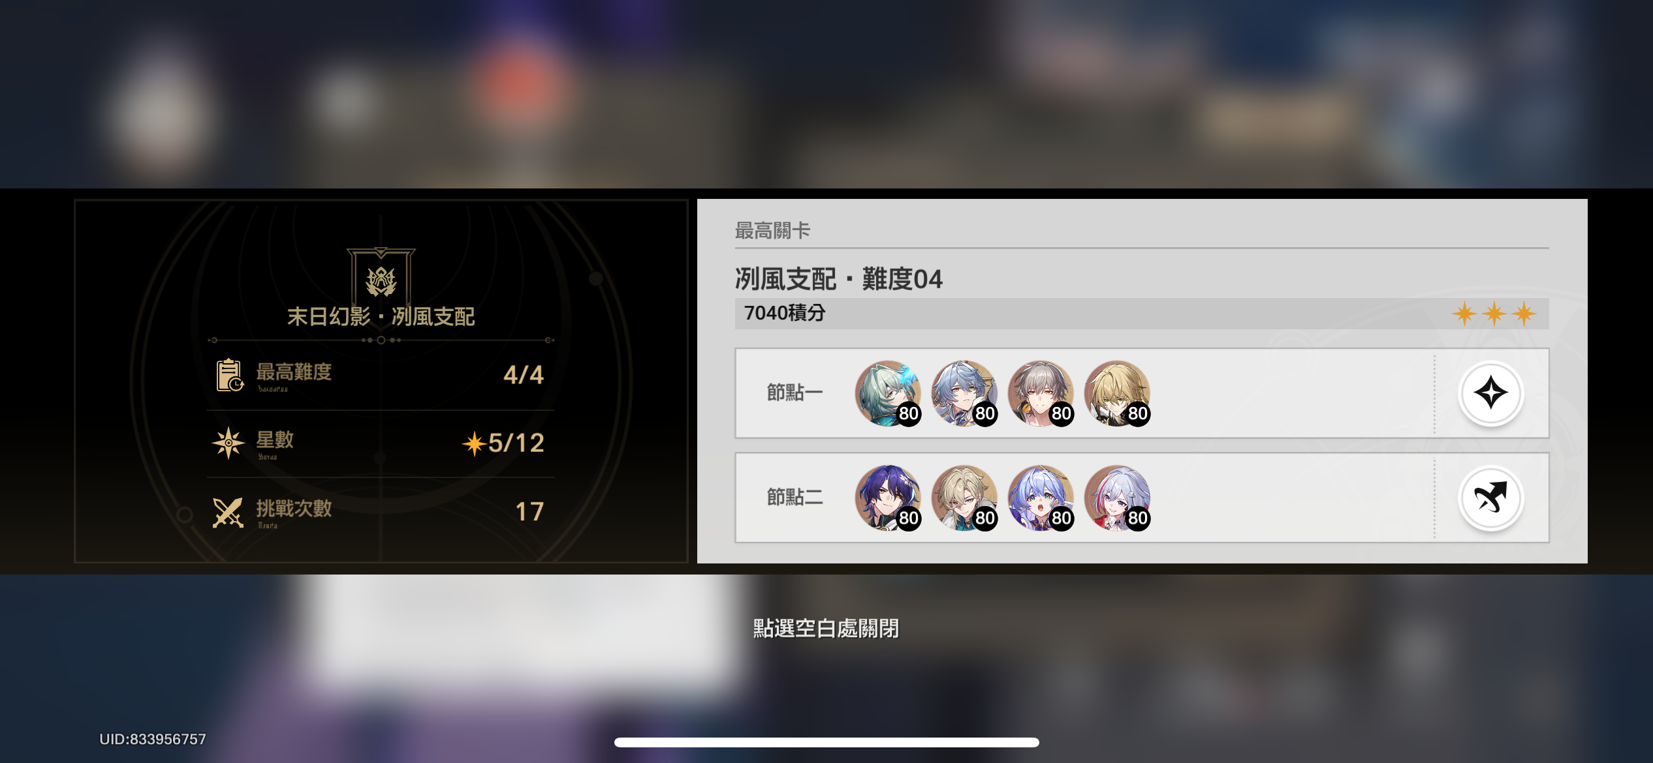The height and width of the screenshot is (763, 1653).
Task: Select the blue twin-tail character in 節點二
Action: click(1041, 498)
